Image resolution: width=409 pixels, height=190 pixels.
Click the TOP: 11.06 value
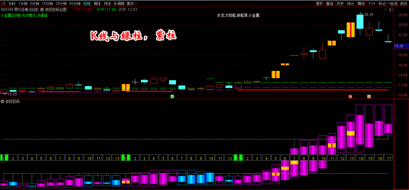click(x=83, y=10)
